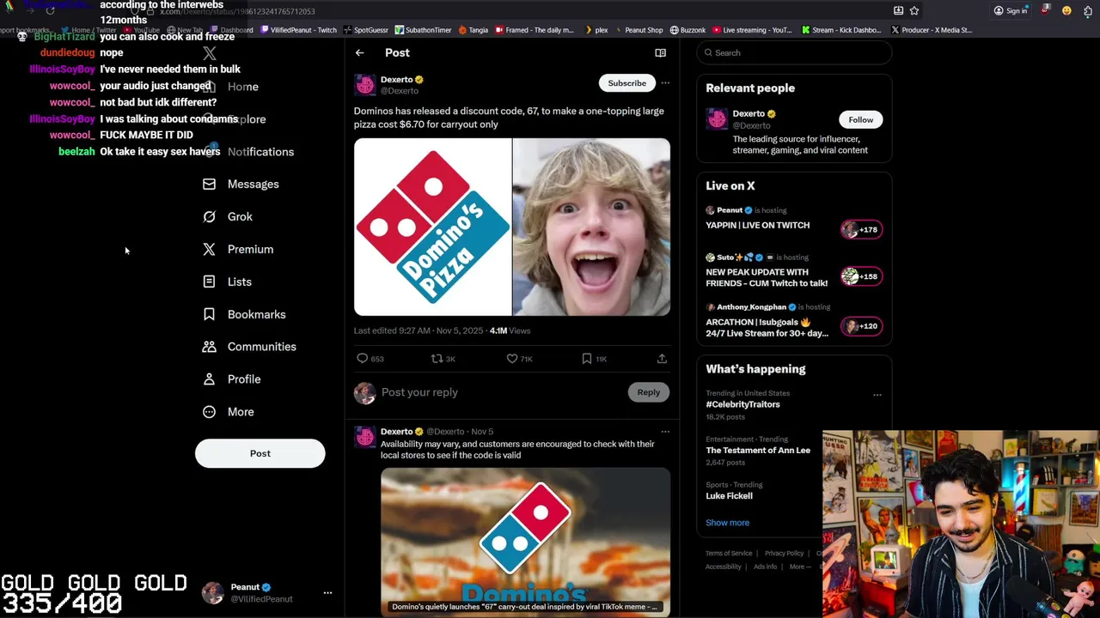
Task: Open reader view icon beside Post header
Action: [660, 53]
